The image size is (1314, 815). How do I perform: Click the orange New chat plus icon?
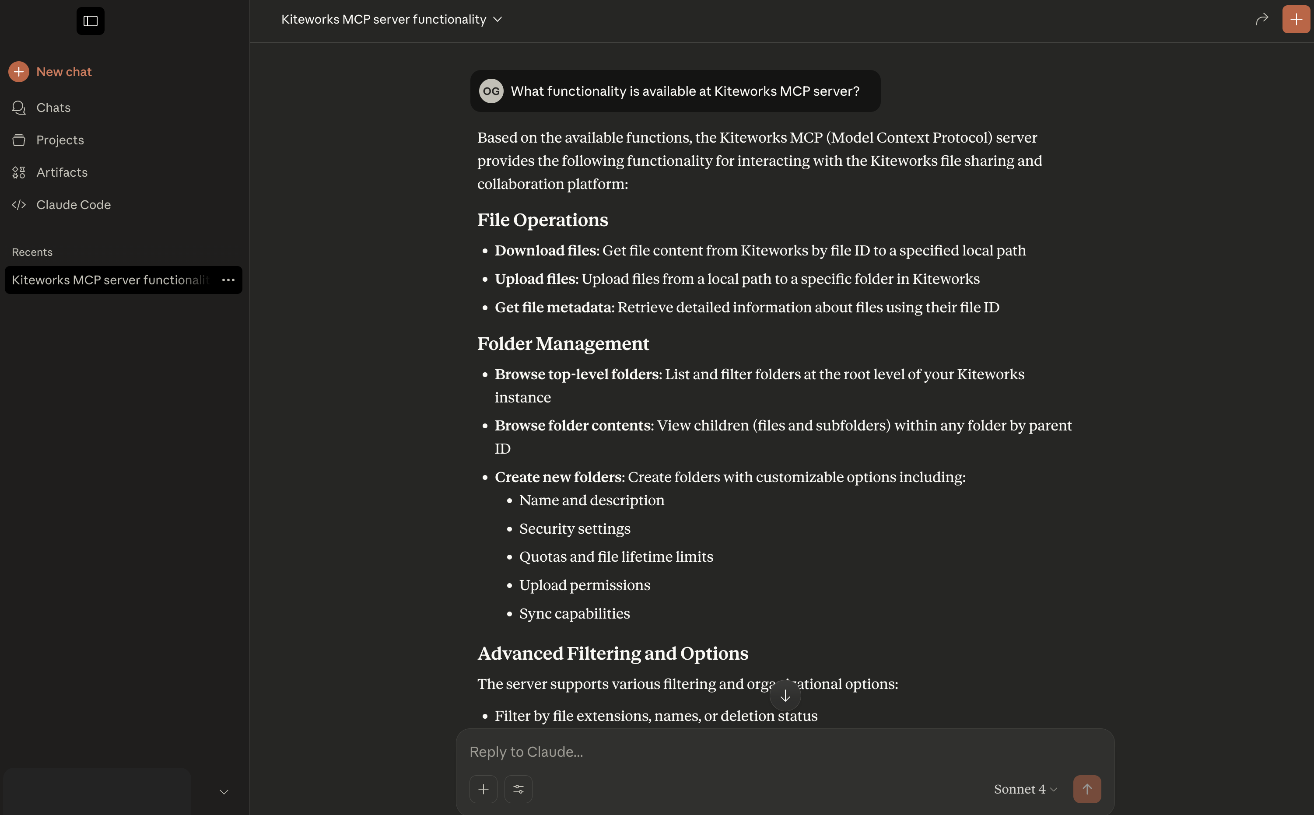point(19,72)
